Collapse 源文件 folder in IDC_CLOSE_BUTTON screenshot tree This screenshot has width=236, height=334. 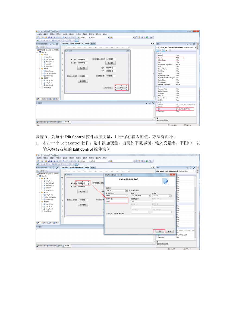coord(39,69)
